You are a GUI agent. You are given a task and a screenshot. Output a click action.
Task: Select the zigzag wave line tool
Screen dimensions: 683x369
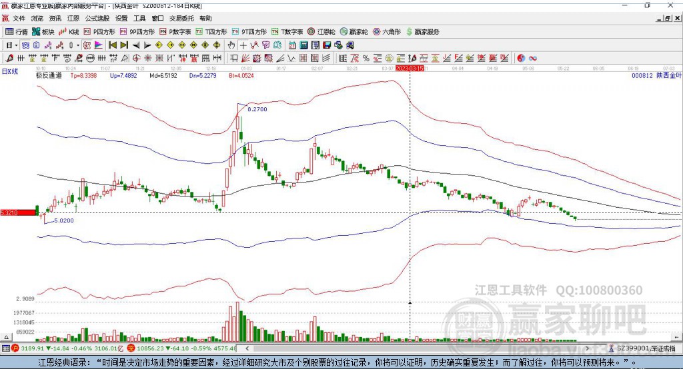click(x=291, y=59)
